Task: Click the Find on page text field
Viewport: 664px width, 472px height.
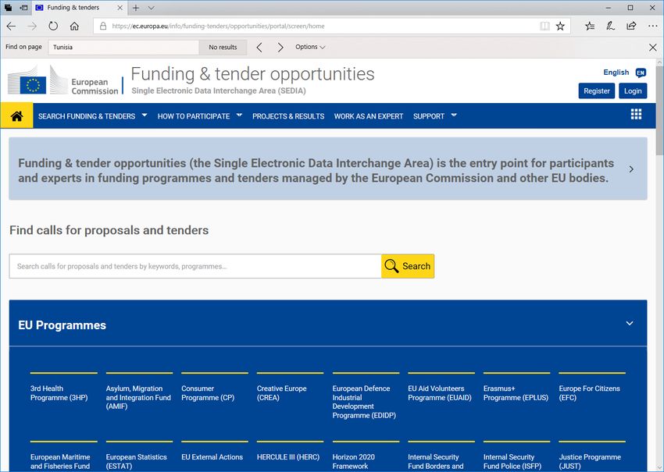Action: [123, 48]
